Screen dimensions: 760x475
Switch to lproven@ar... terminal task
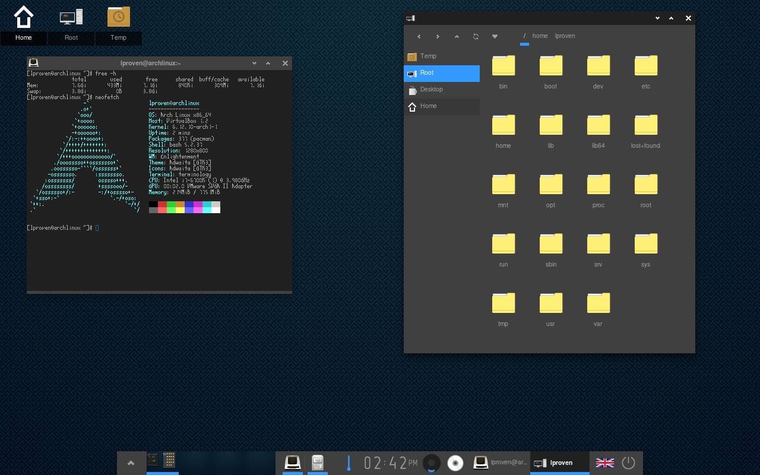click(x=500, y=463)
